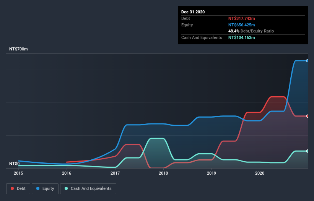
Task: Click the NT$656.425m equity value
Action: coord(241,25)
